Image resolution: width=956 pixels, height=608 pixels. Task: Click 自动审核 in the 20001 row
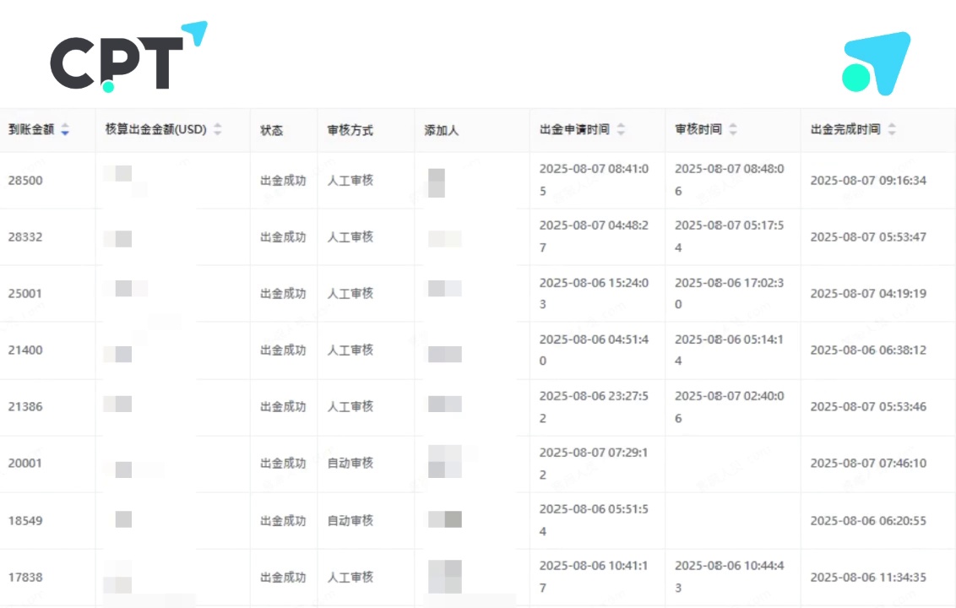(350, 464)
